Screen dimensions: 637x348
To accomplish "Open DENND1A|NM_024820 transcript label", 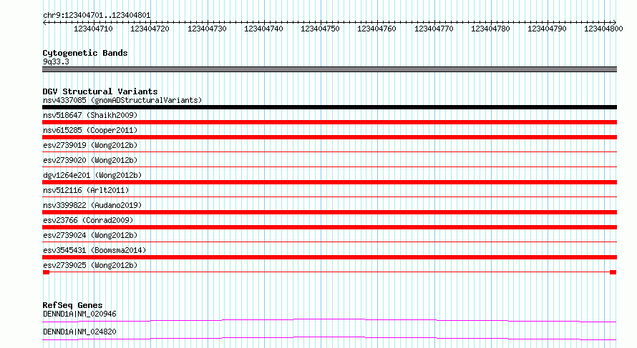I will pyautogui.click(x=79, y=332).
